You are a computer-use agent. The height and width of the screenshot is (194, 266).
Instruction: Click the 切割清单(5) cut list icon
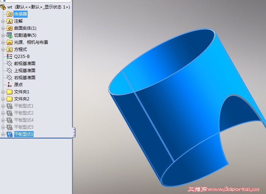tap(10, 35)
